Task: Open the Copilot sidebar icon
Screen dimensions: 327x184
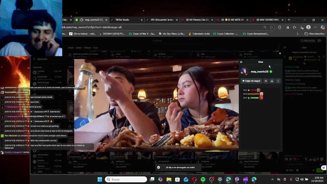Action: pyautogui.click(x=323, y=27)
